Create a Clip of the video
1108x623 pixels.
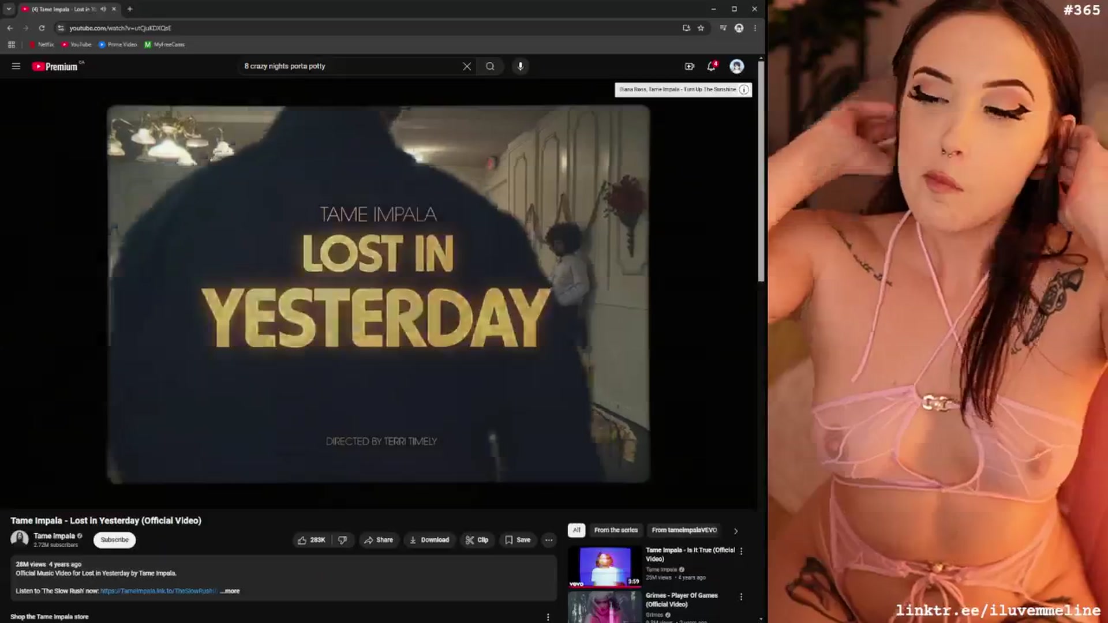477,540
